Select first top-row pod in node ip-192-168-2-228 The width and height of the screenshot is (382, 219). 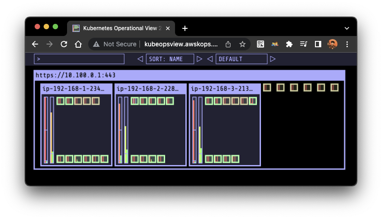[x=135, y=101]
